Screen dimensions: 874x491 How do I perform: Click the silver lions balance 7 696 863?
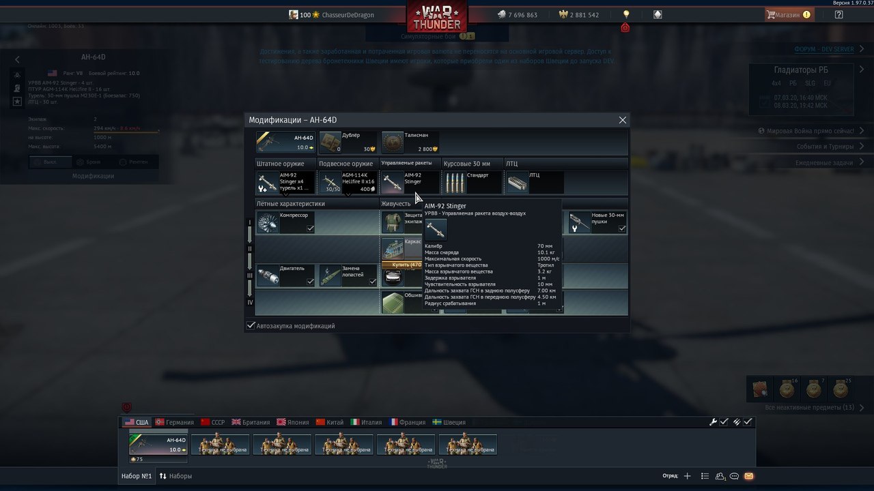click(x=517, y=15)
